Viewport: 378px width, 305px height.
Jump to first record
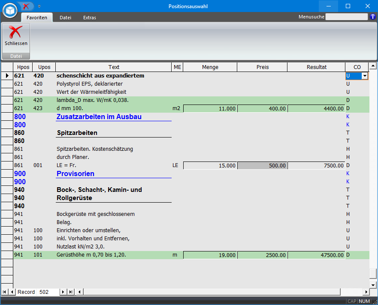(x=4, y=292)
